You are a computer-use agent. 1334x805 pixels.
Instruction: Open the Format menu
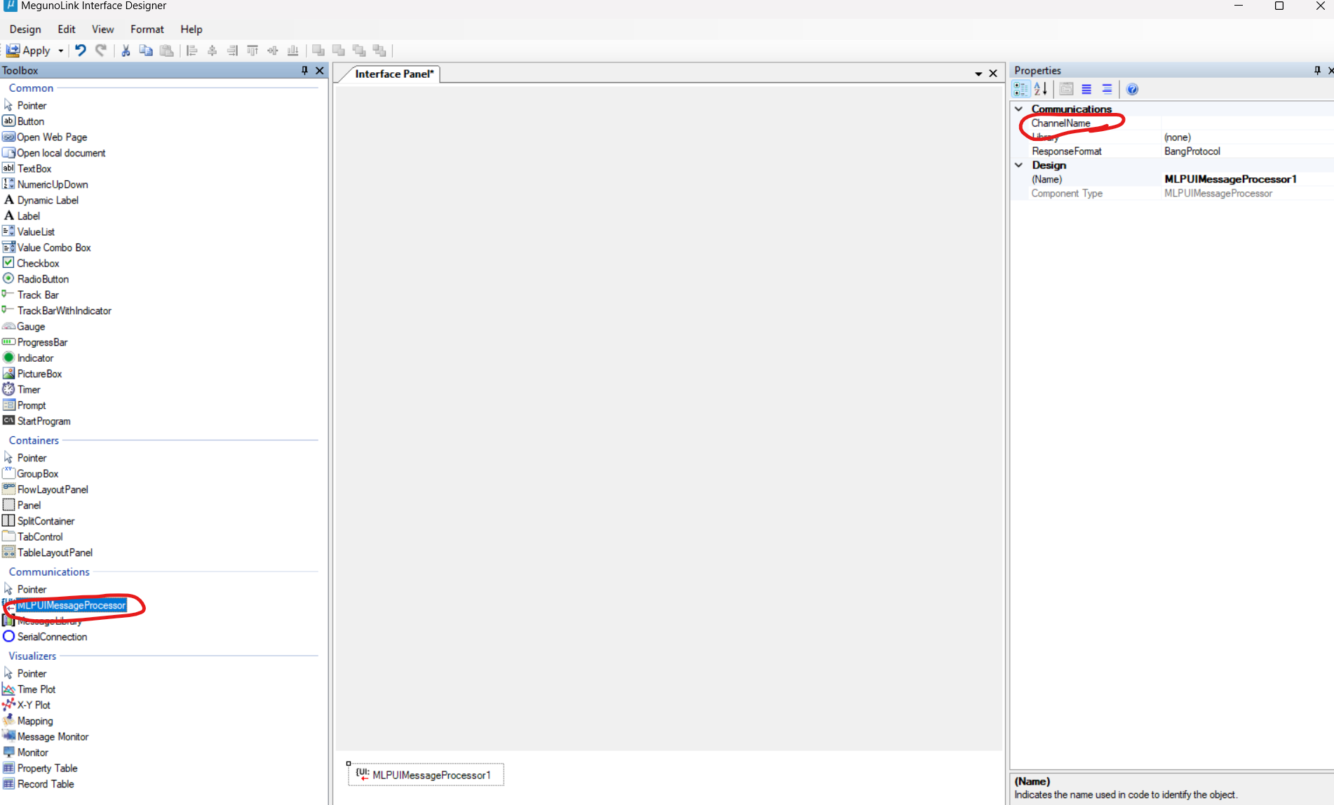click(x=147, y=29)
